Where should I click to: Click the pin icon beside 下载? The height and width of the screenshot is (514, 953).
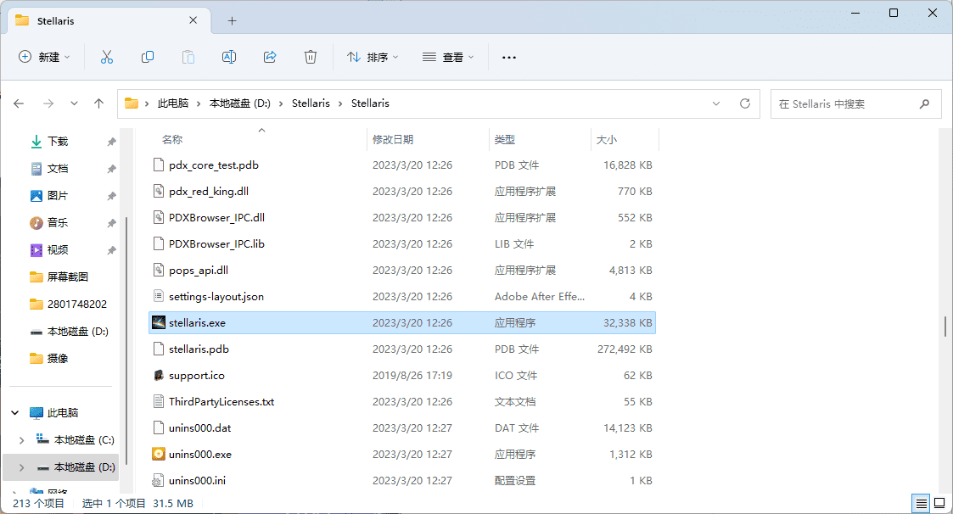[111, 142]
